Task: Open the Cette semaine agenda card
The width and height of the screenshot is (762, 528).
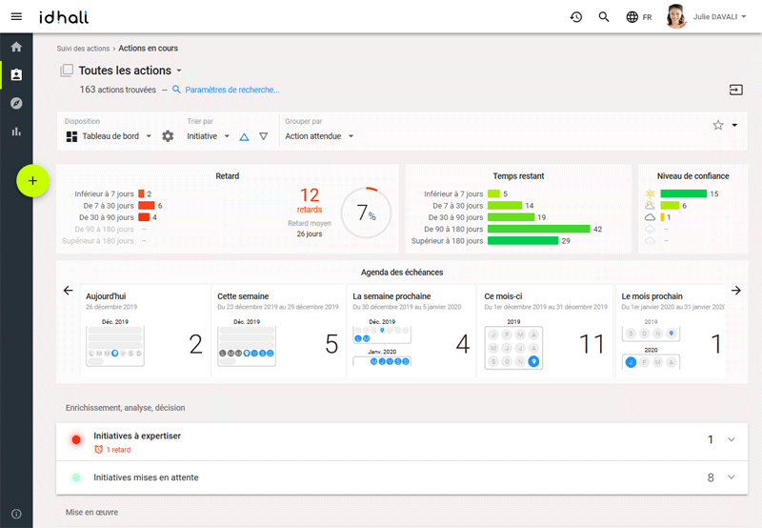Action: [278, 331]
